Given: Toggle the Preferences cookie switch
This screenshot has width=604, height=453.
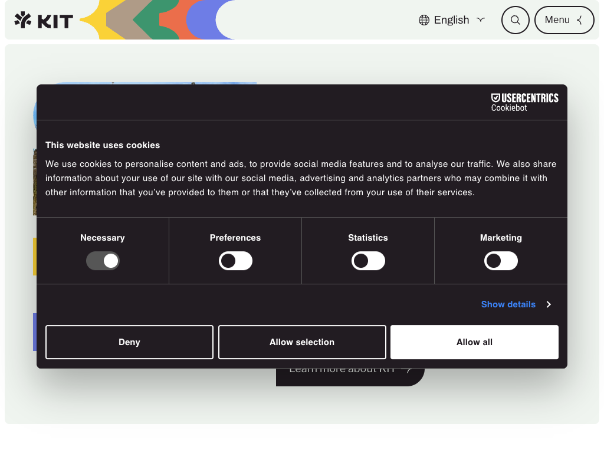Looking at the screenshot, I should pos(235,261).
